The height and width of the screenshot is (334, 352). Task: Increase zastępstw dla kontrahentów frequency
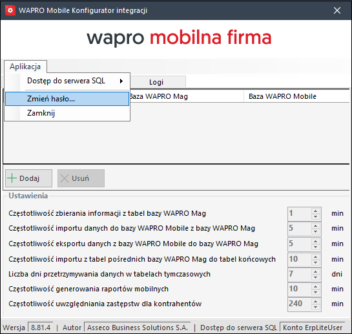(x=316, y=302)
